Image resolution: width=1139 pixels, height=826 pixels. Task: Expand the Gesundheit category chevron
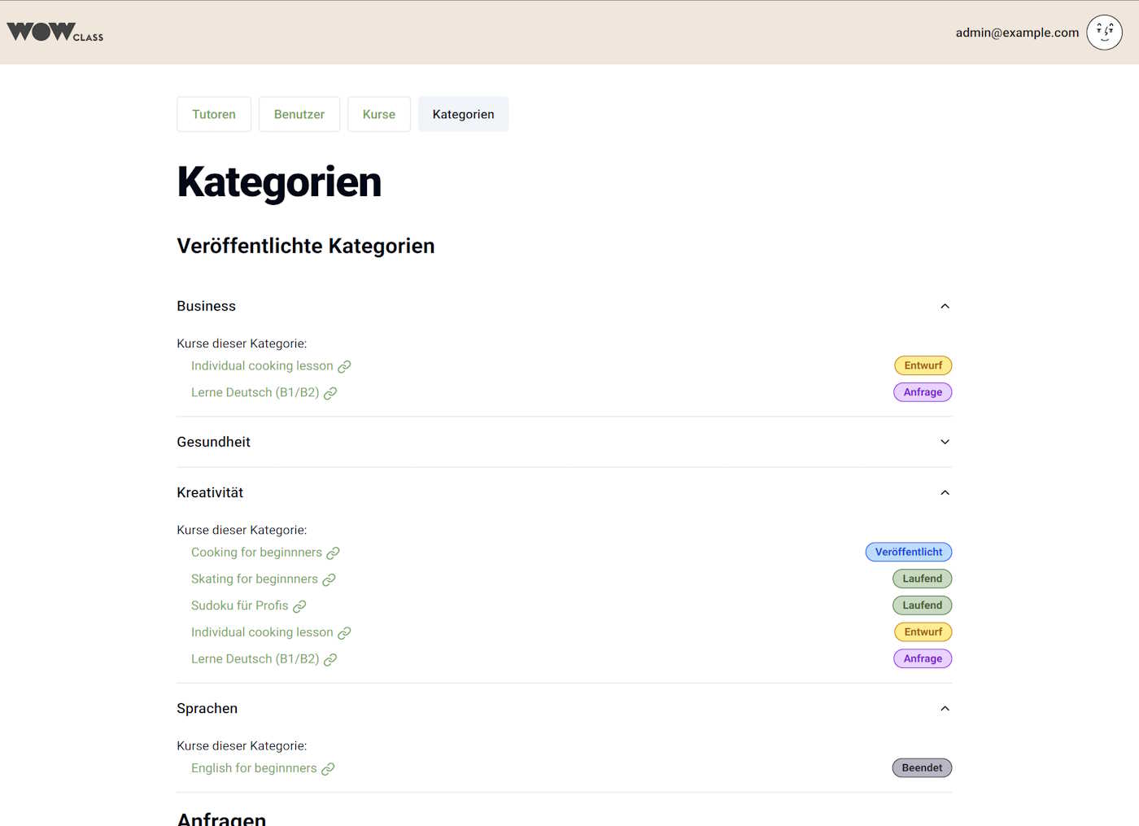point(945,442)
